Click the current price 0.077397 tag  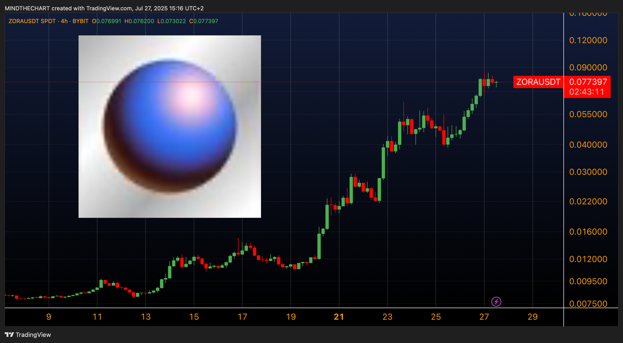tap(588, 82)
